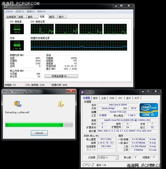Click the physical memory total value 4071
The width and height of the screenshot is (166, 169).
(x=38, y=58)
